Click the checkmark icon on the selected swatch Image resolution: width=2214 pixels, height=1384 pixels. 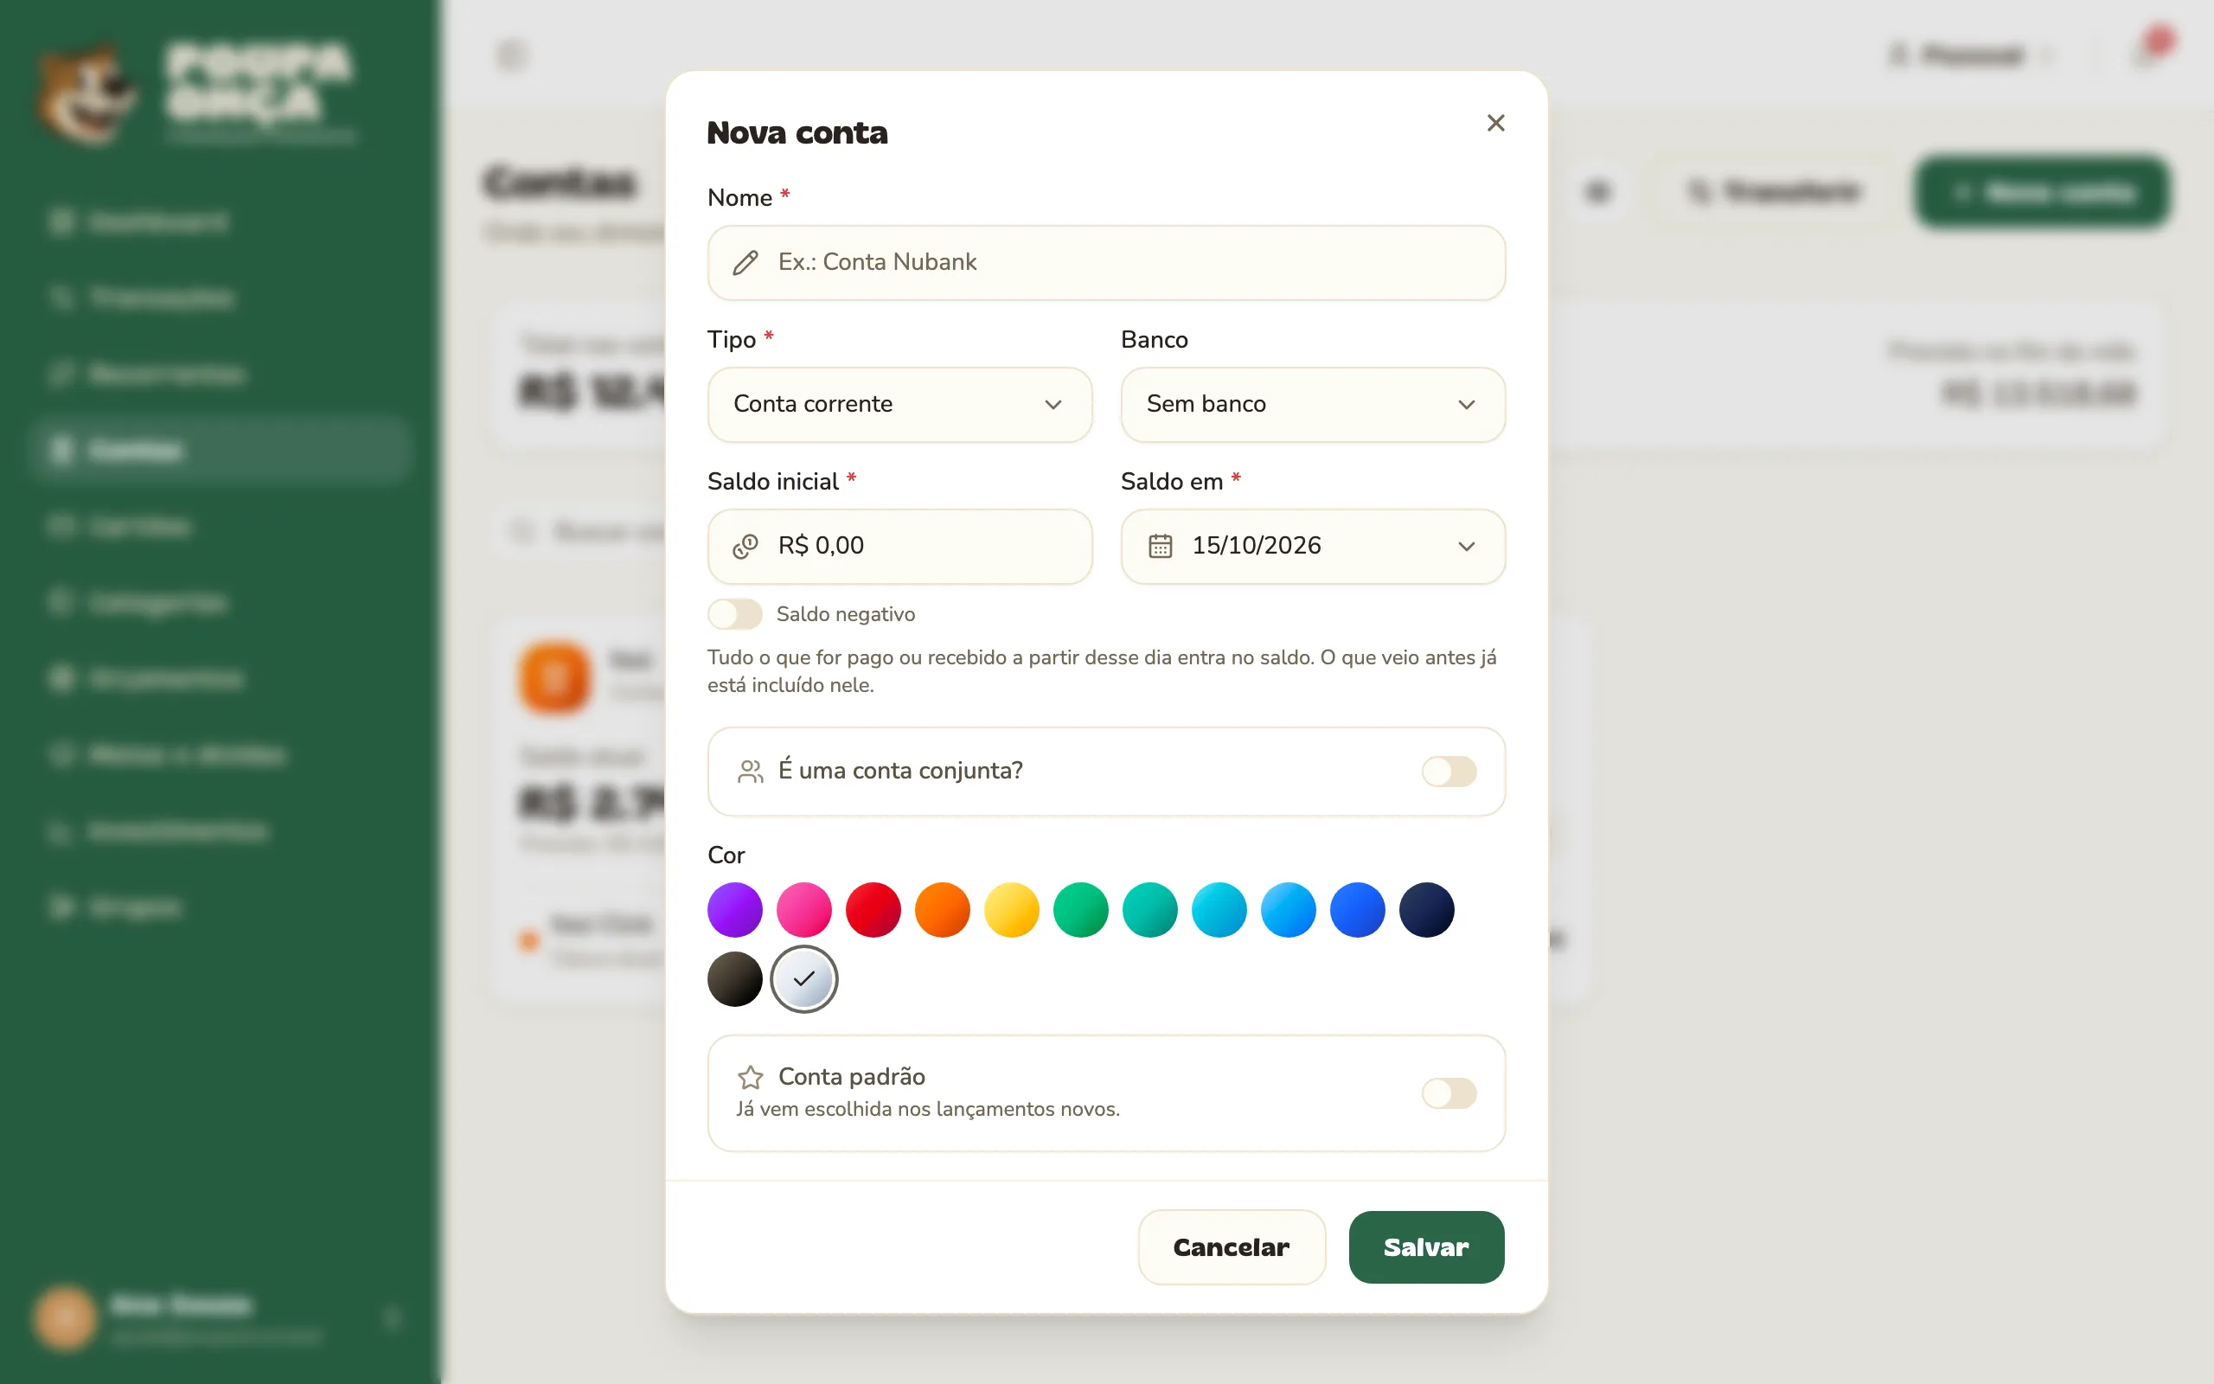pos(804,979)
